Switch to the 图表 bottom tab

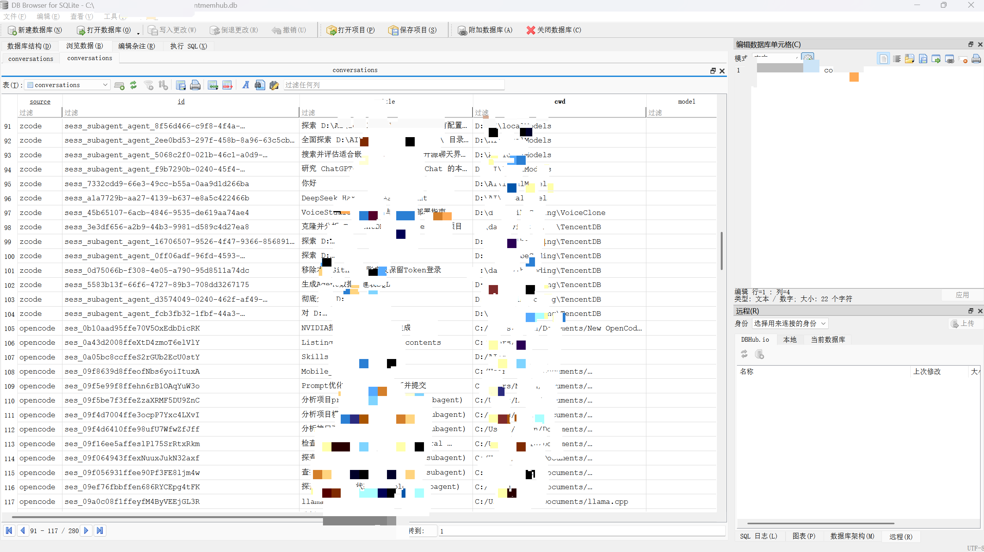[x=804, y=536]
